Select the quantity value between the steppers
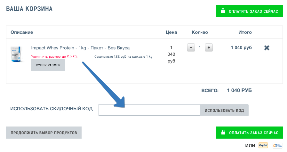This screenshot has width=287, height=152. [x=200, y=47]
